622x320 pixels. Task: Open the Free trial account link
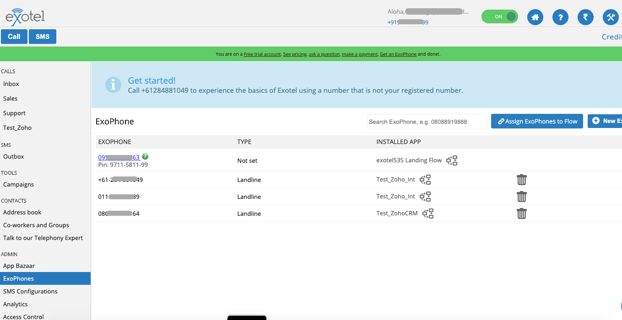tap(262, 54)
